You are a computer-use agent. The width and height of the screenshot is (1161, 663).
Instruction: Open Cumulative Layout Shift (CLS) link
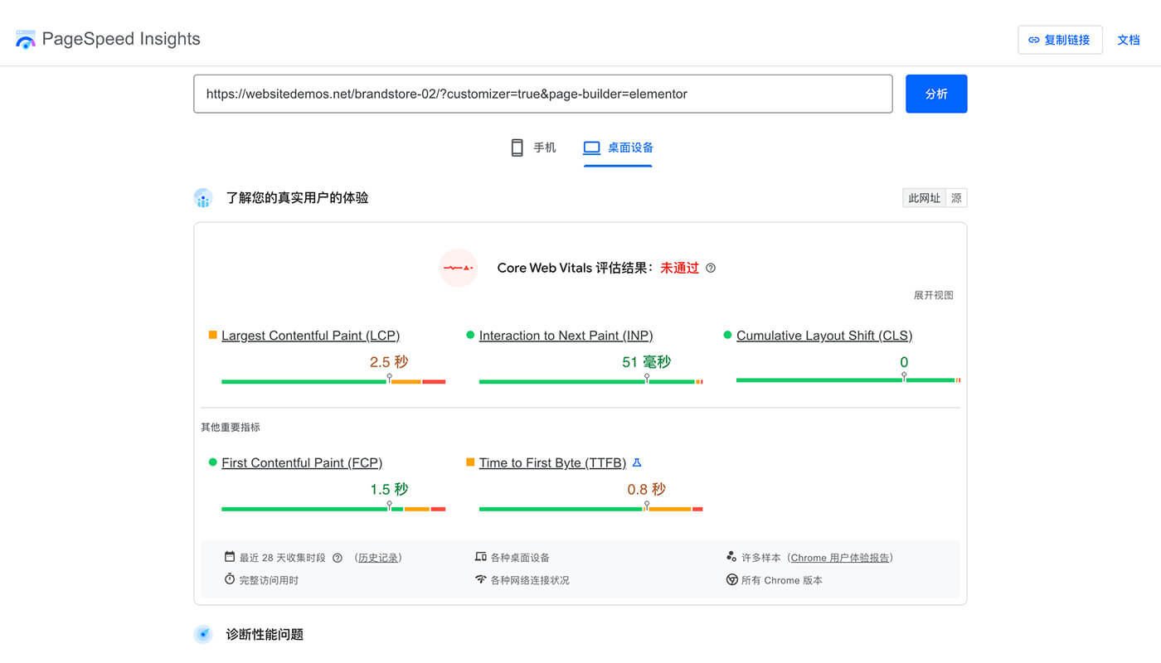click(x=824, y=336)
